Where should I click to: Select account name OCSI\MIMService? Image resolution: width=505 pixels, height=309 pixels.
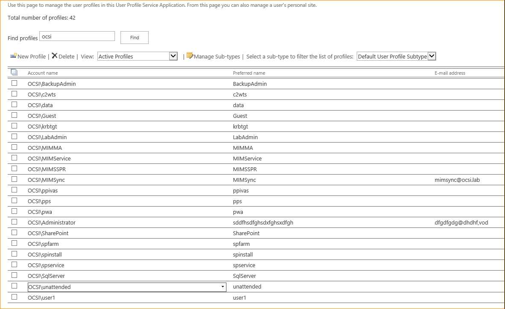click(49, 158)
